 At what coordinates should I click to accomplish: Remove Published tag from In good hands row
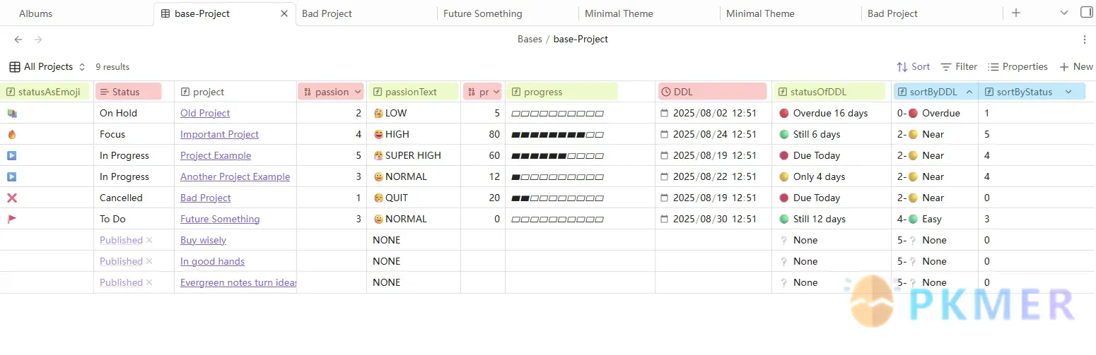click(x=149, y=261)
